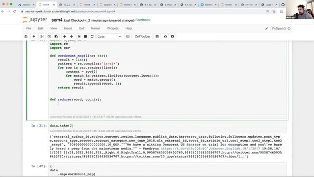Screen dimensions: 314x177
Task: Open the Help menu
Action: click(129, 29)
